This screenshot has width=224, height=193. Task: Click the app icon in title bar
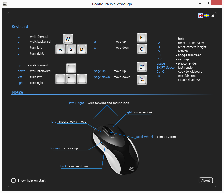click(5, 4)
